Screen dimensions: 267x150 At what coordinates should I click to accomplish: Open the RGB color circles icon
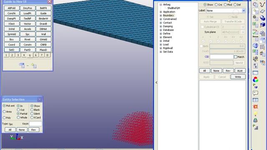(255, 80)
